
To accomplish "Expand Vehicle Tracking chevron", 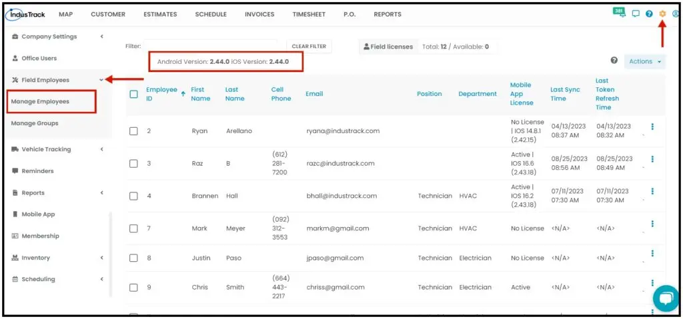I will click(x=101, y=149).
